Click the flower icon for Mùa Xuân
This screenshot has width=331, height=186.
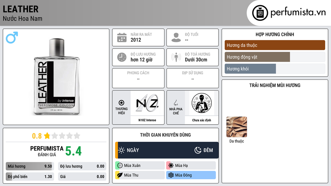[120, 166]
